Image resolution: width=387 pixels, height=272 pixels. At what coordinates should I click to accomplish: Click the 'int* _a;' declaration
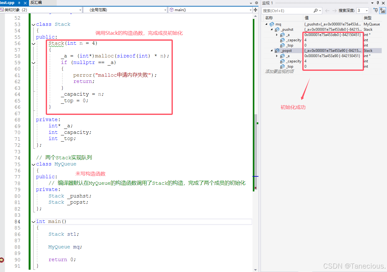pos(60,126)
